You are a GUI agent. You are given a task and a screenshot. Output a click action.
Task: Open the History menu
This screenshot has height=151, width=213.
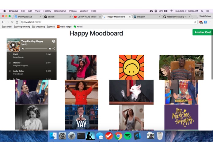click(x=47, y=11)
